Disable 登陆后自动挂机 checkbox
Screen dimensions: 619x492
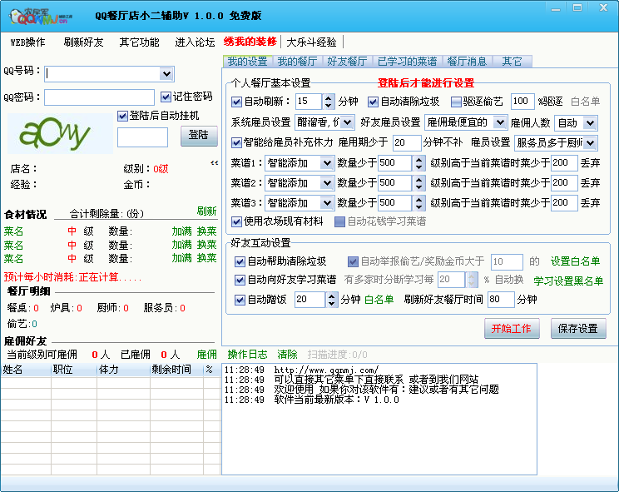coord(123,116)
